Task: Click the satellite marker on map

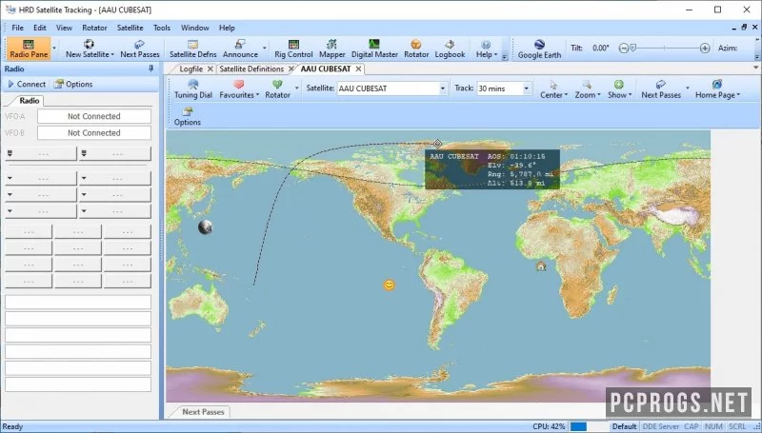Action: [x=437, y=143]
